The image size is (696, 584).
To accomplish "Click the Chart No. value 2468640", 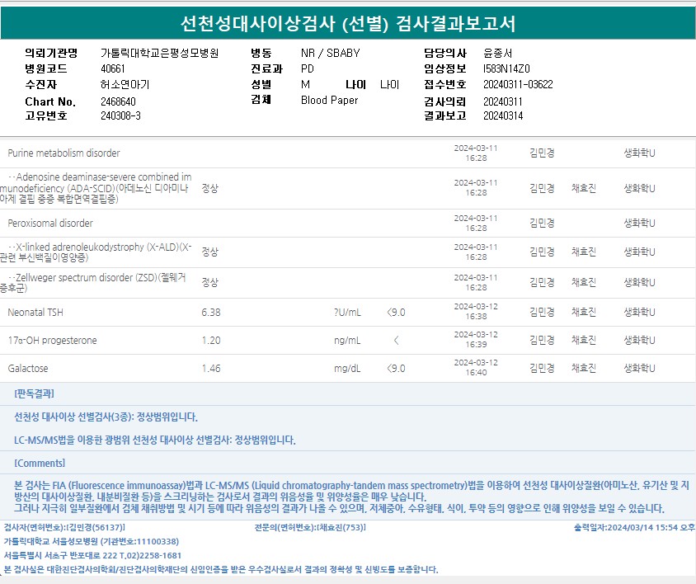I will point(118,101).
